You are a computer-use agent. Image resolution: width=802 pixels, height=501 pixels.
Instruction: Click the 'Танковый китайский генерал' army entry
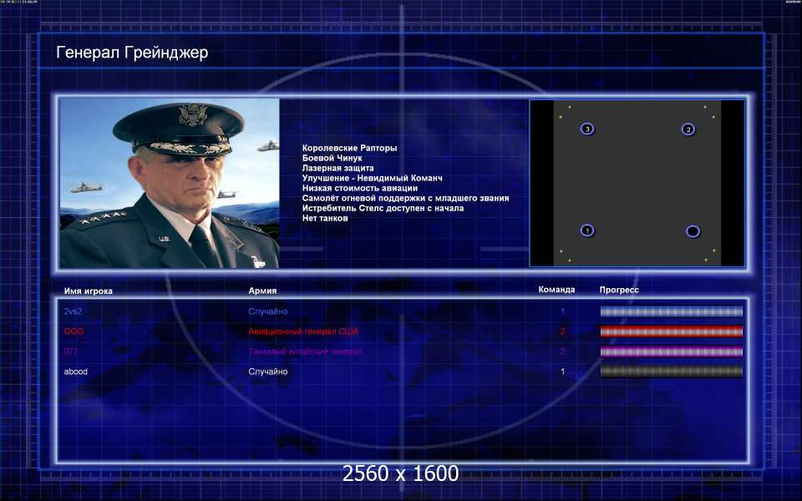[x=305, y=352]
